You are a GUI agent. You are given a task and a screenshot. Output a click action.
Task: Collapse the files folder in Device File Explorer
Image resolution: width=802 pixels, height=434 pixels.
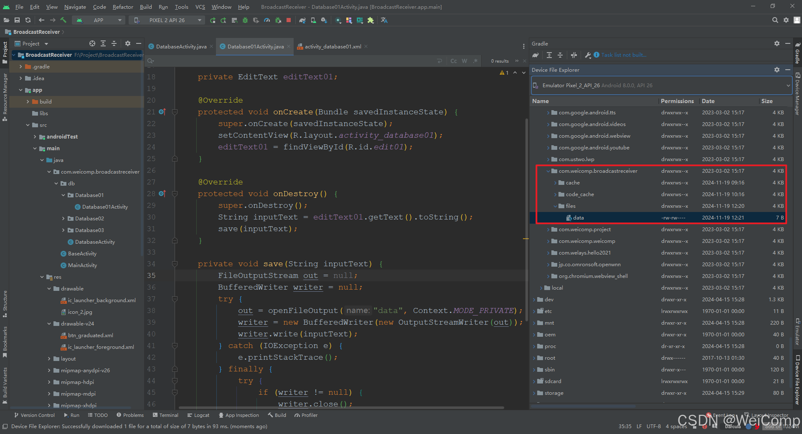coord(555,206)
